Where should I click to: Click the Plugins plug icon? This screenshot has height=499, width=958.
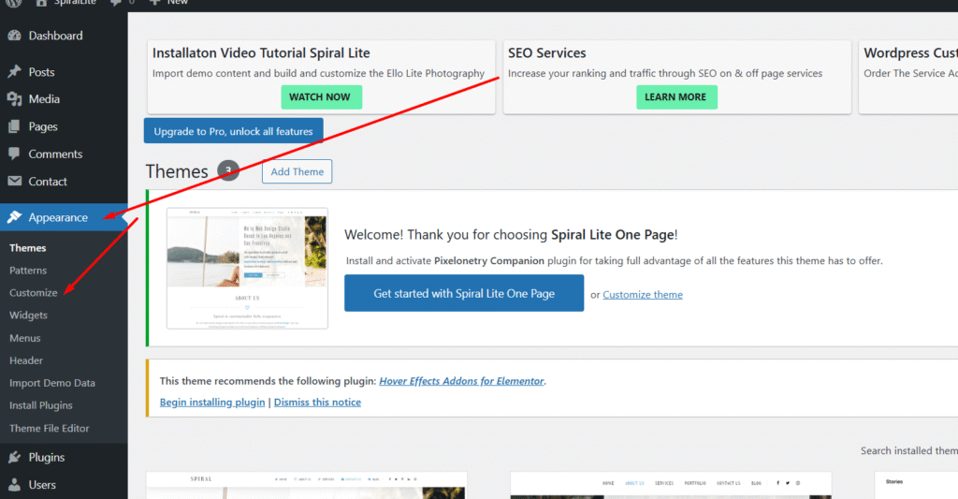pos(15,458)
